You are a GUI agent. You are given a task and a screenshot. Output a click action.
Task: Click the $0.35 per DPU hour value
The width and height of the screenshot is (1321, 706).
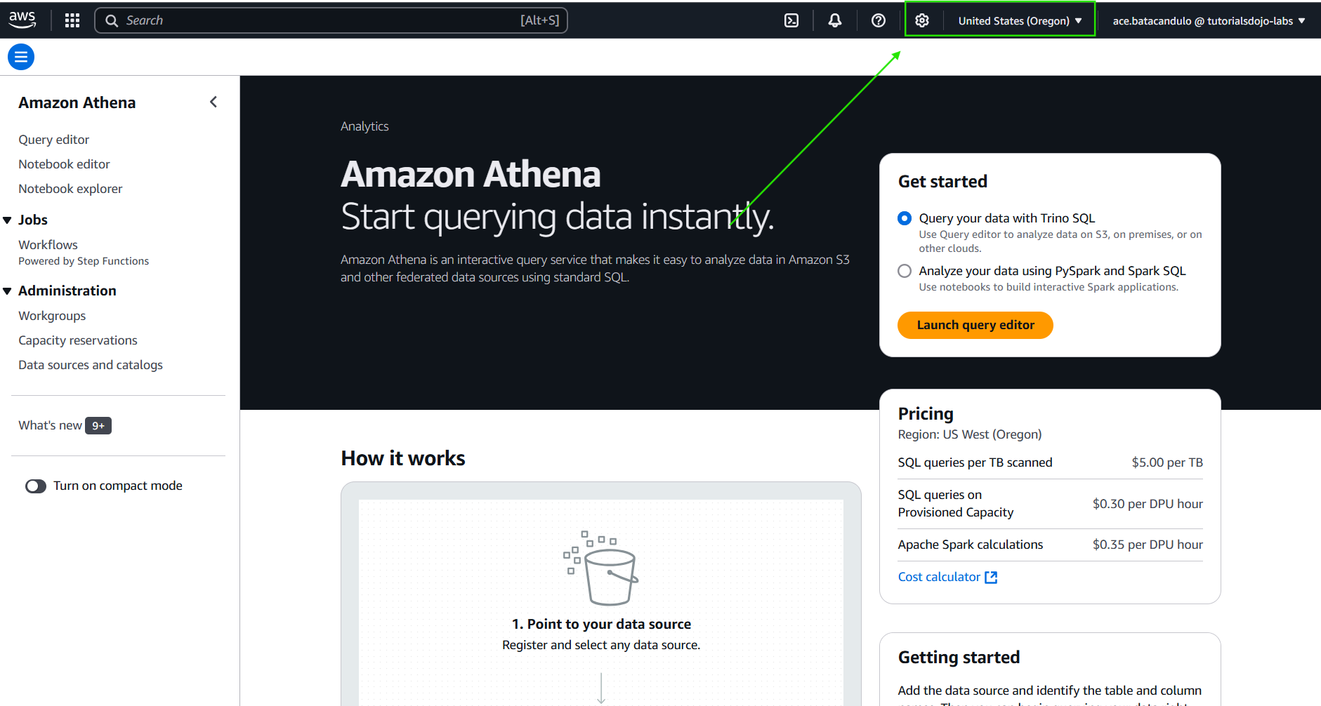pyautogui.click(x=1148, y=545)
